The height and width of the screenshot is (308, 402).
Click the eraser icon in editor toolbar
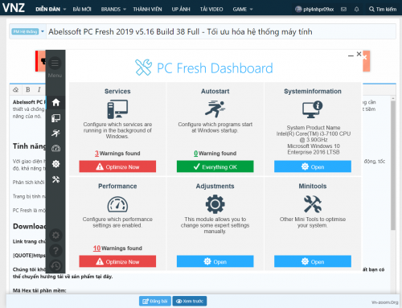pyautogui.click(x=16, y=89)
